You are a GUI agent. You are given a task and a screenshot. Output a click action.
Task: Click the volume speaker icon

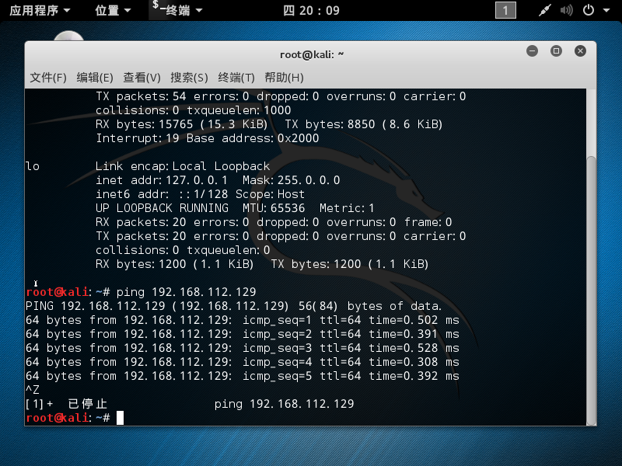(566, 10)
